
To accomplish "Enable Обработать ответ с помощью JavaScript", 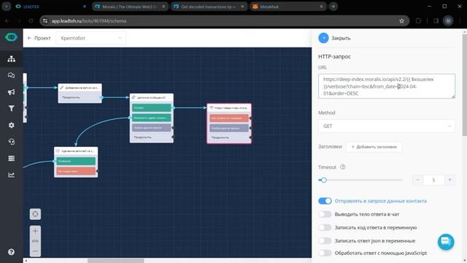I will (x=325, y=253).
